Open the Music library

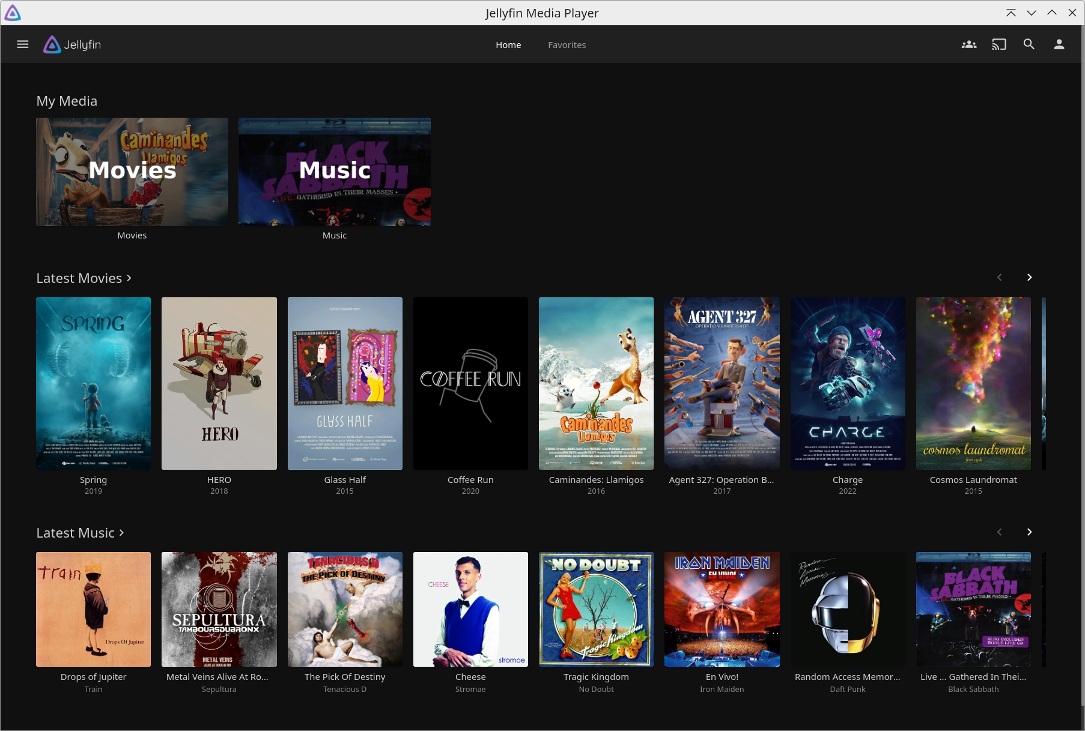[x=334, y=172]
